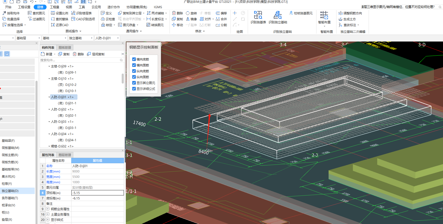Image resolution: width=443 pixels, height=224 pixels.
Task: Click the 删除 tool in 修改 group
Action: point(177,13)
